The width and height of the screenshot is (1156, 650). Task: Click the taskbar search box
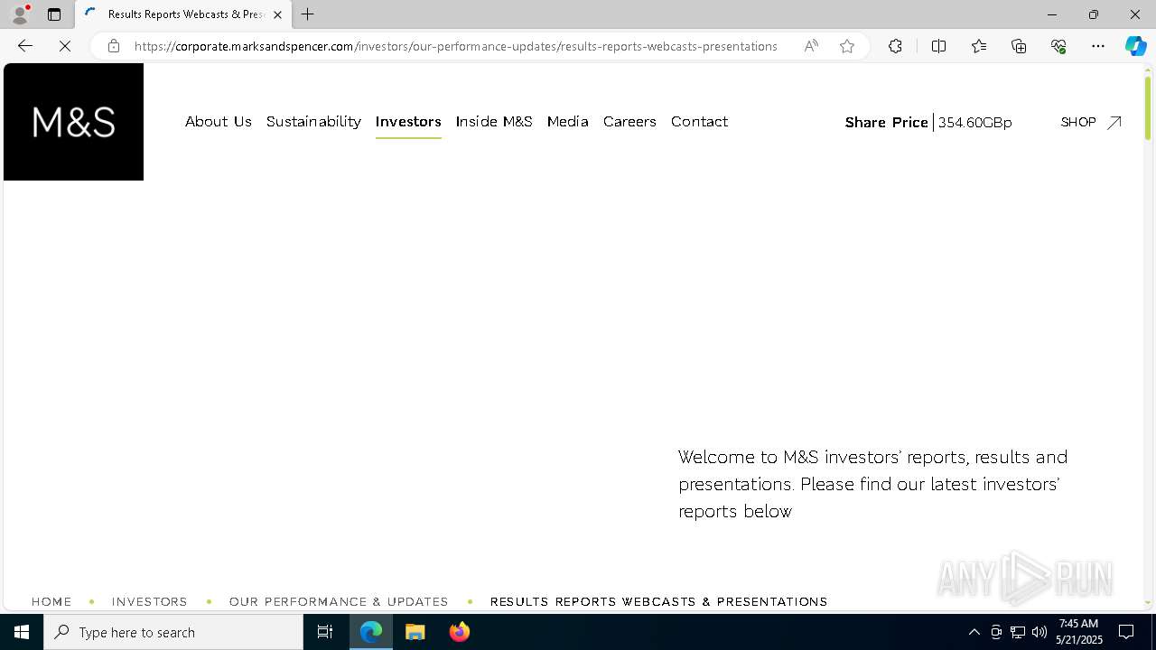click(173, 632)
